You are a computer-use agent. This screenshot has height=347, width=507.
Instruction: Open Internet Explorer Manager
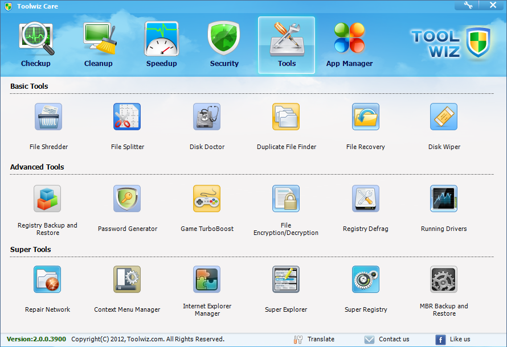coord(207,279)
